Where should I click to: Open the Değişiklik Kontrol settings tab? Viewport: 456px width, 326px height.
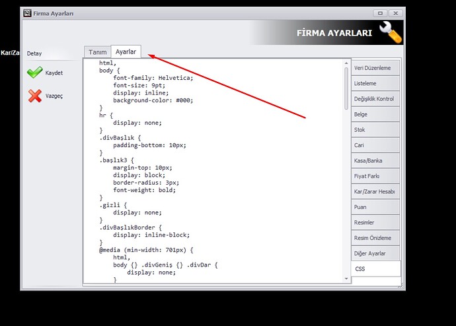tap(375, 99)
